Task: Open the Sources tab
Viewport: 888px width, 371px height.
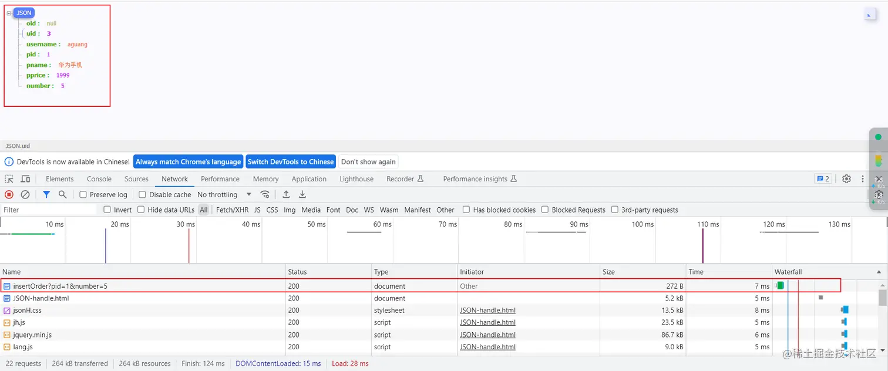Action: tap(136, 179)
